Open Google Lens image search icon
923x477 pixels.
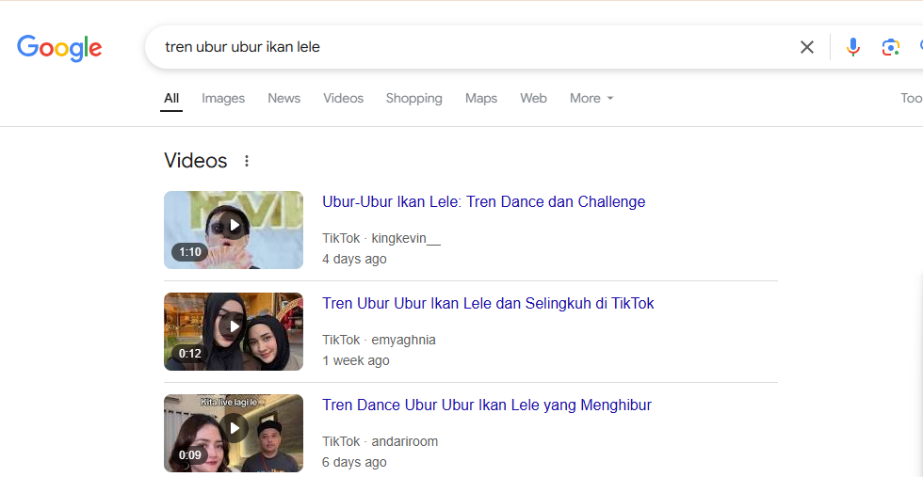[891, 47]
